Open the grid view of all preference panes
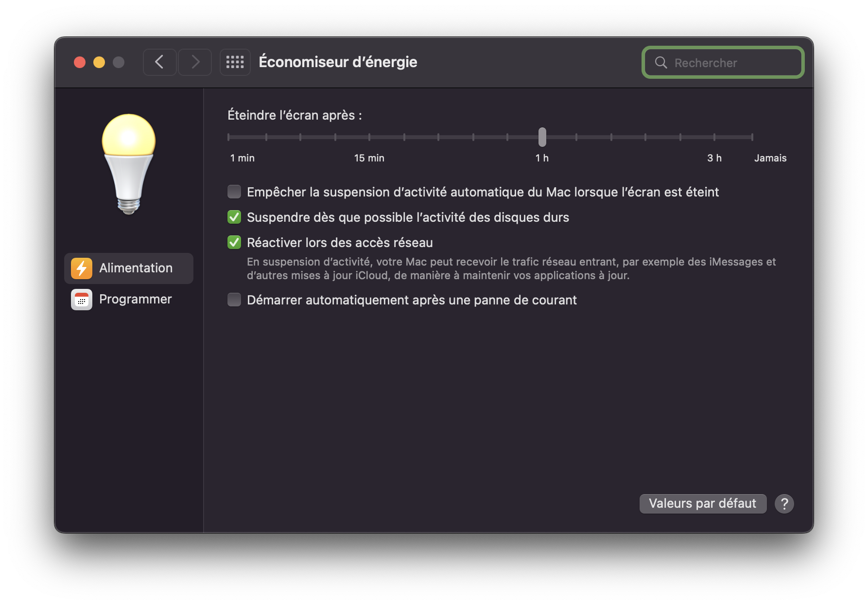 (235, 62)
